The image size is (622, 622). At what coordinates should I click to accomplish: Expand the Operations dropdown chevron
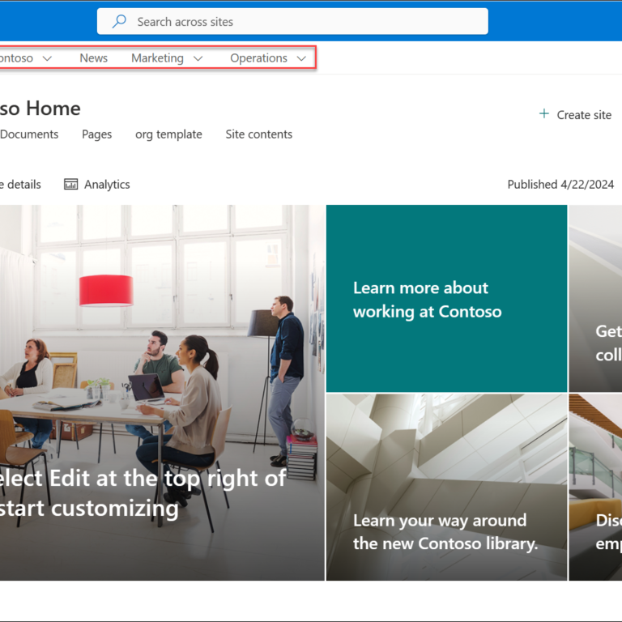click(x=301, y=58)
